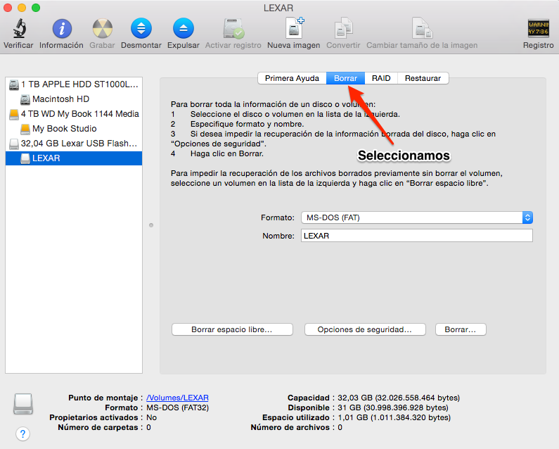The image size is (559, 449).
Task: Switch to the Primera Ayuda tab
Action: (x=292, y=78)
